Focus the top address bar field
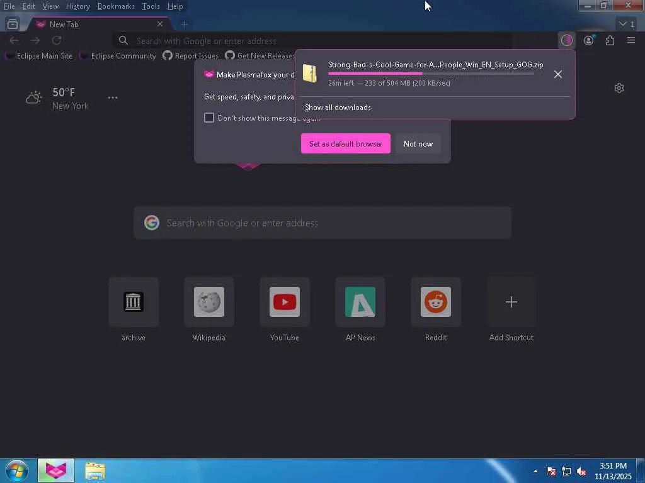 coord(312,41)
